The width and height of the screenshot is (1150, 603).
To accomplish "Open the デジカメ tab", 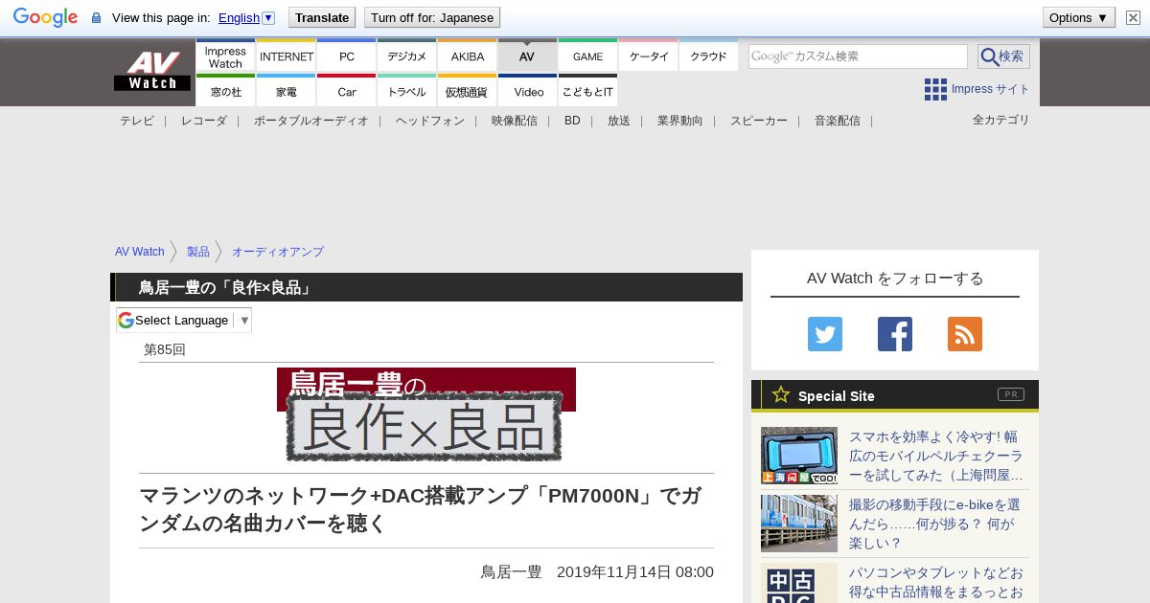I will click(x=407, y=56).
